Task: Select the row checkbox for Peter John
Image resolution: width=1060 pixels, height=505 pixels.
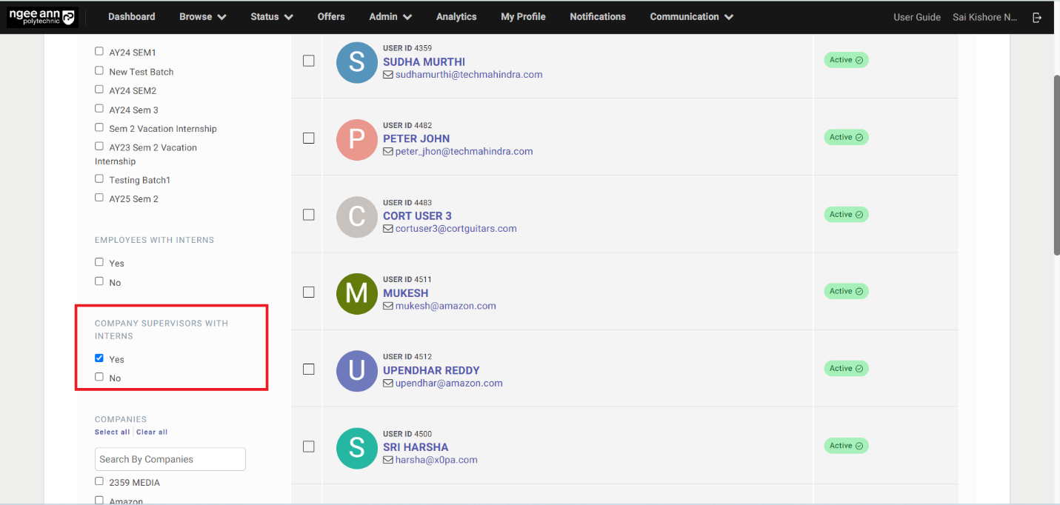Action: coord(309,138)
